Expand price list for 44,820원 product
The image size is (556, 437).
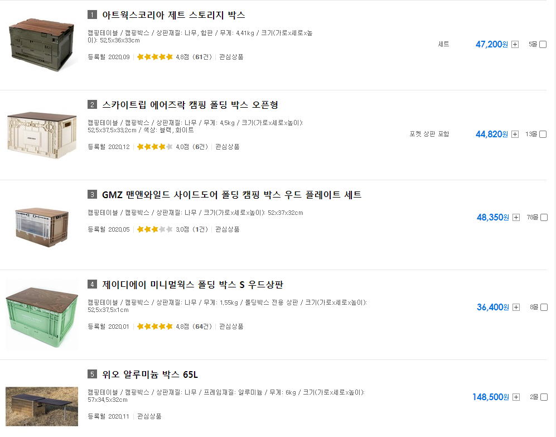pos(515,134)
